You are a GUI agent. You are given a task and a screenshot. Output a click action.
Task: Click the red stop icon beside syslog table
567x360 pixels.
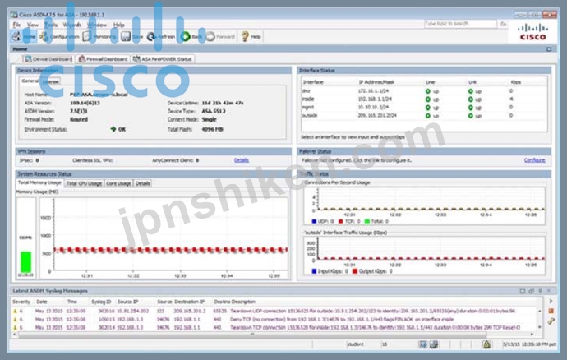[x=551, y=311]
